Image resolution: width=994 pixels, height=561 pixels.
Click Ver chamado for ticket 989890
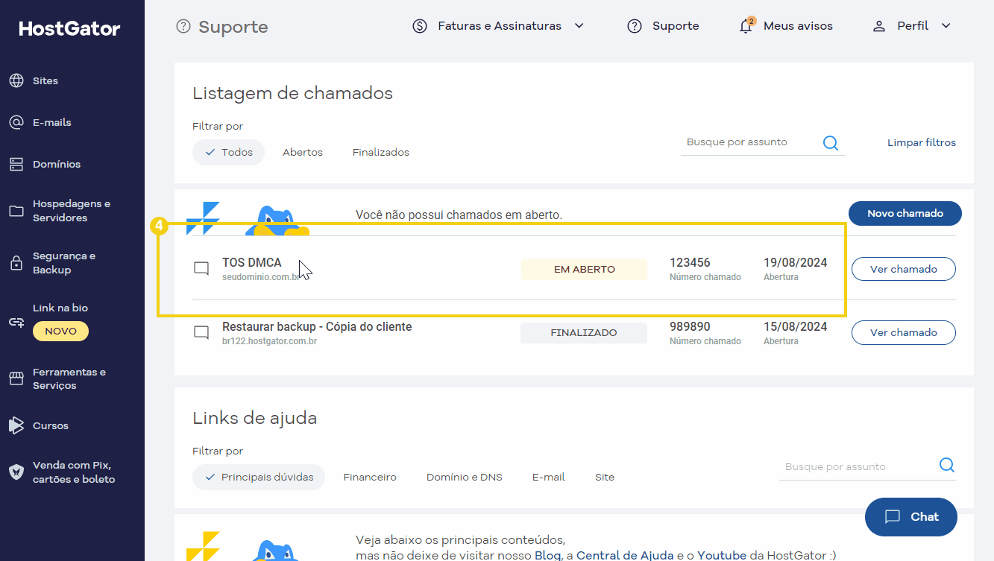click(904, 332)
